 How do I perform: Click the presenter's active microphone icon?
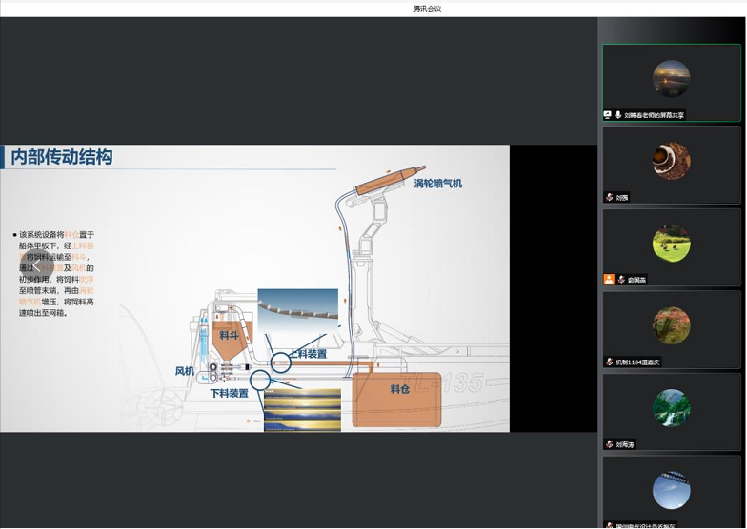pyautogui.click(x=618, y=114)
